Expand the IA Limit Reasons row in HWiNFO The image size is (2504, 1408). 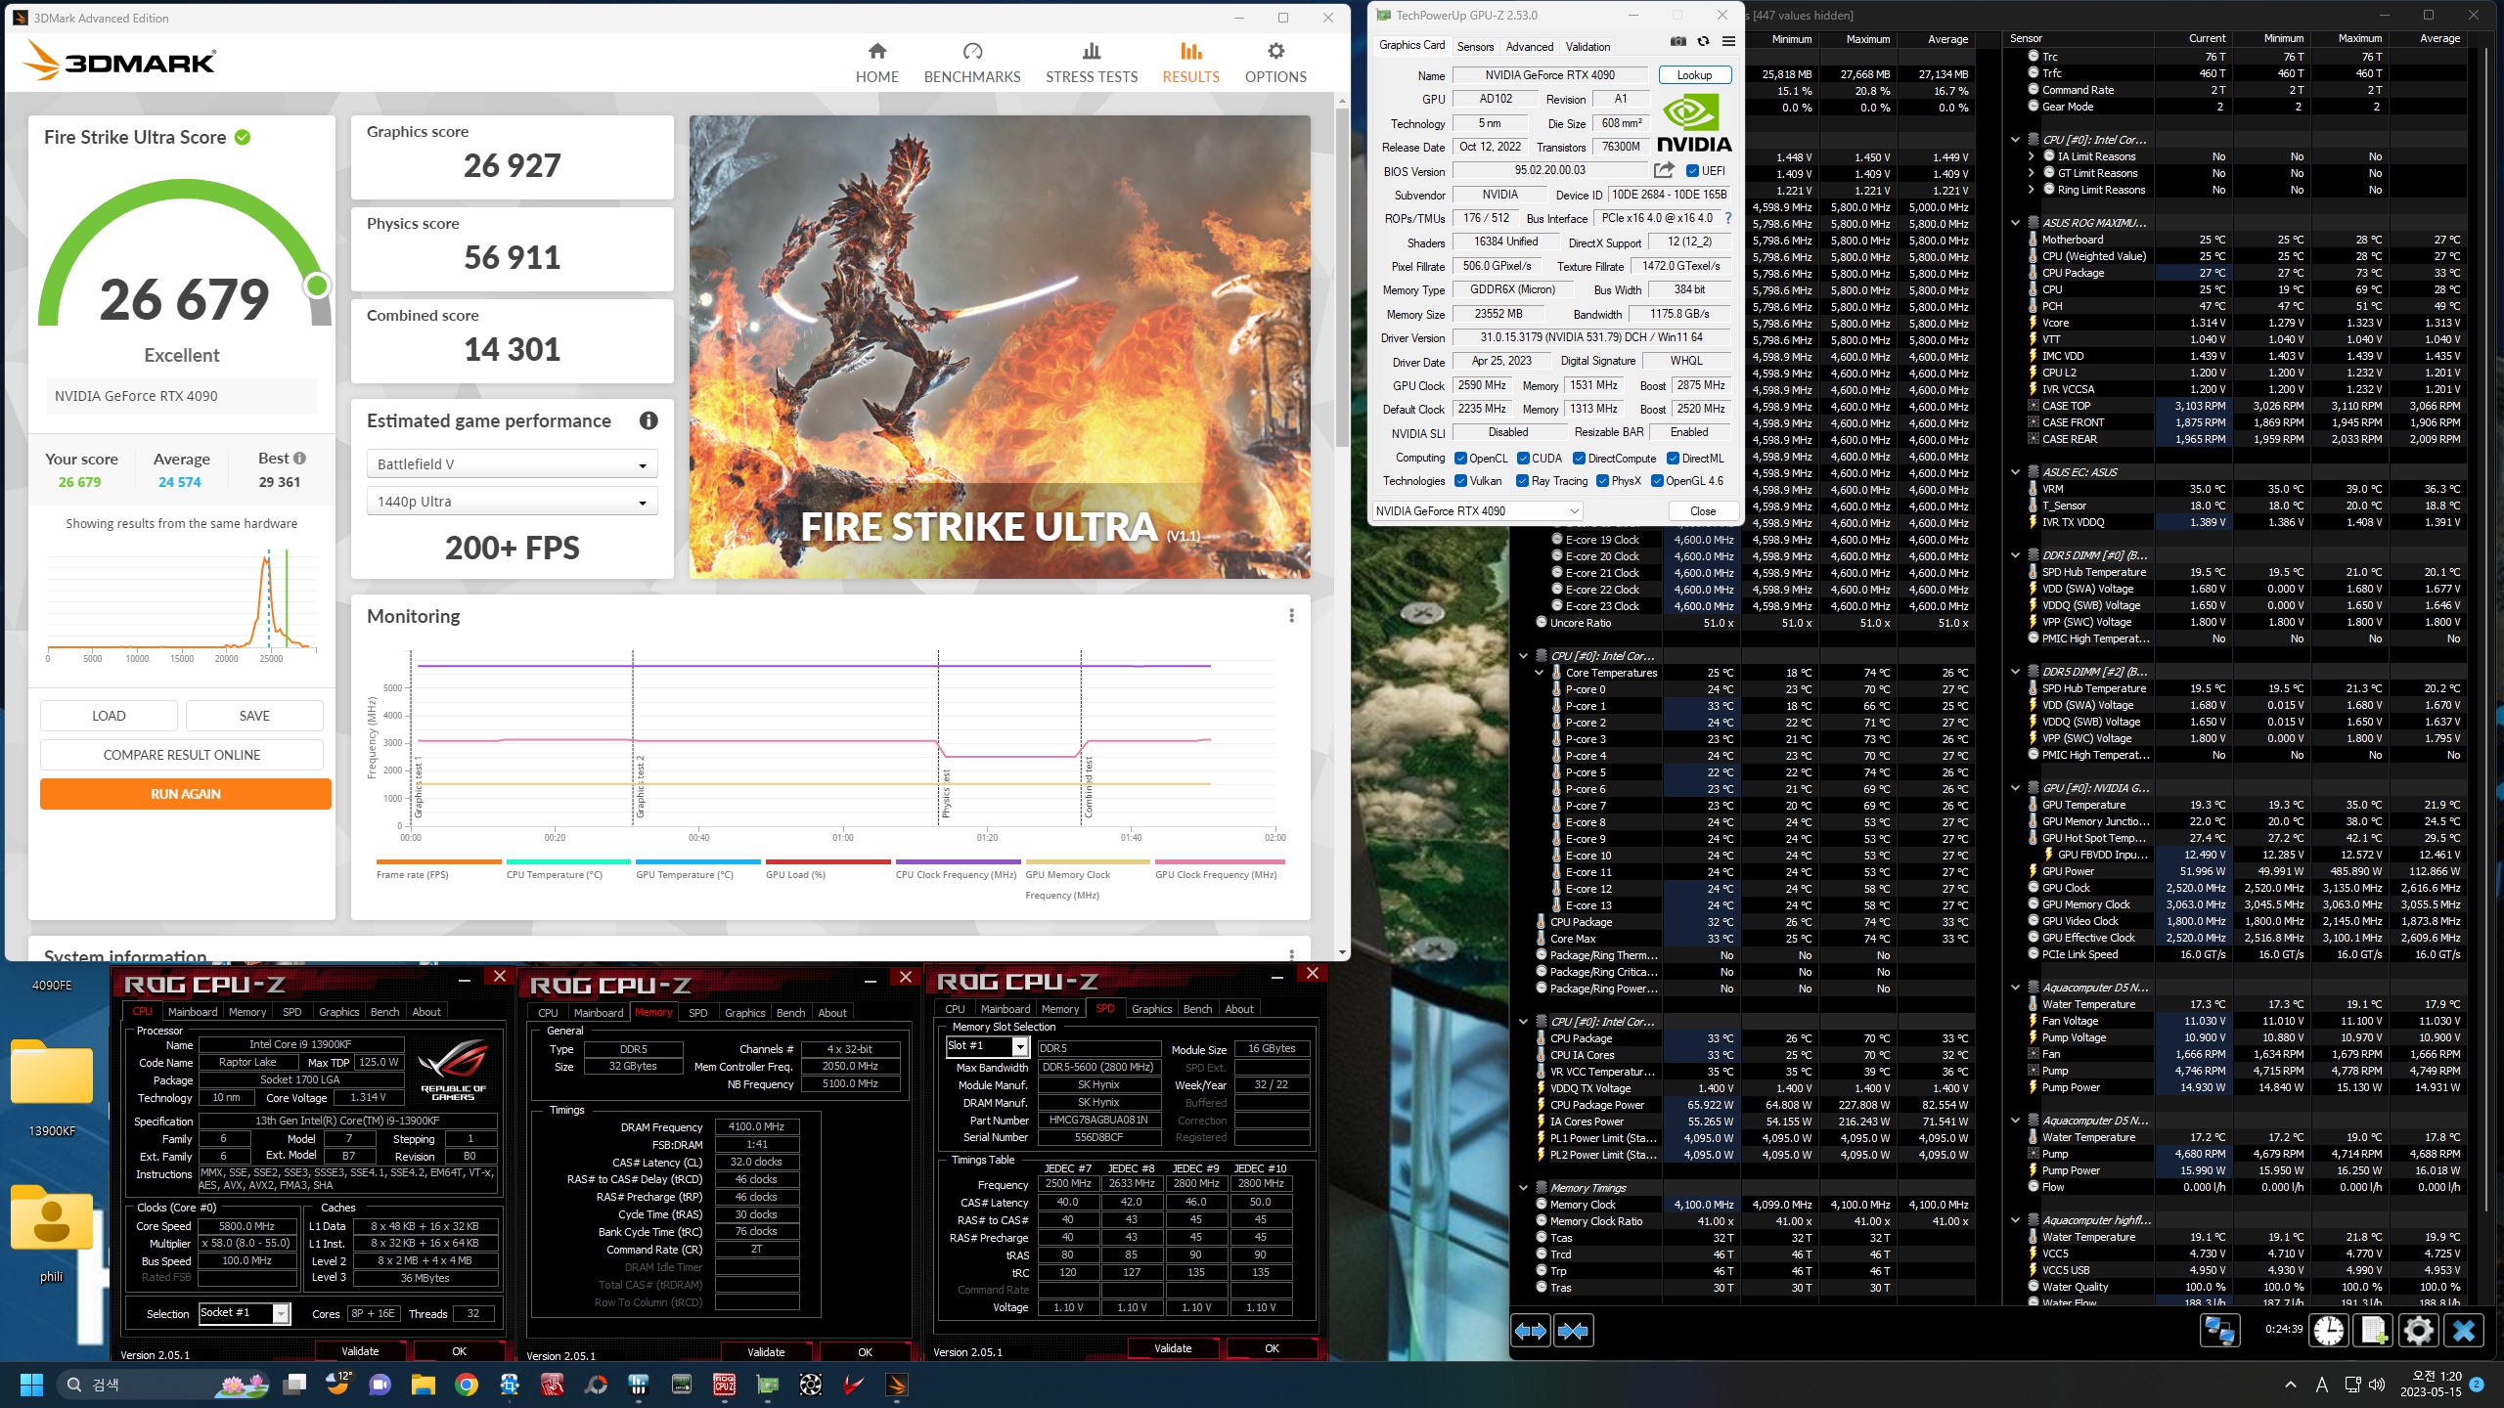point(2031,156)
